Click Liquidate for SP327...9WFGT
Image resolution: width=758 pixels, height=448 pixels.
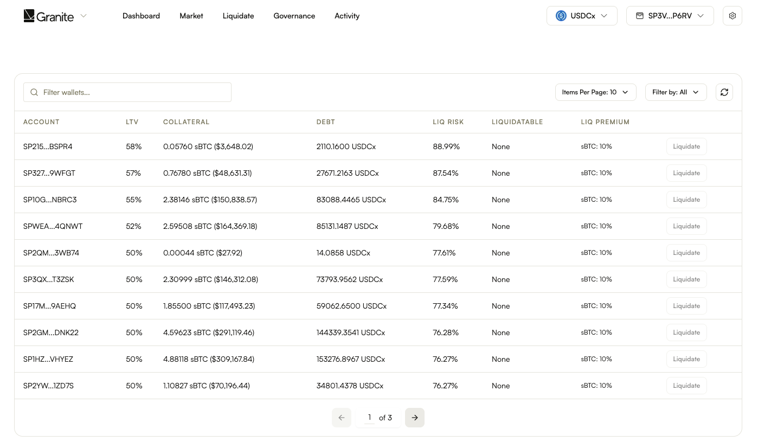[686, 173]
